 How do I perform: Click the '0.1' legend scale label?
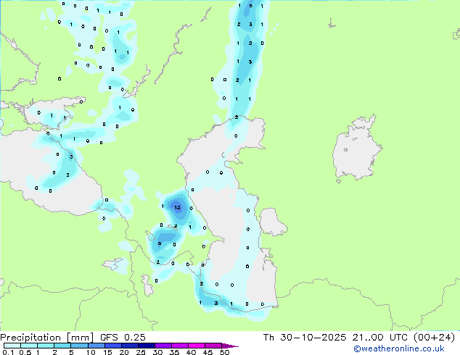click(8, 352)
